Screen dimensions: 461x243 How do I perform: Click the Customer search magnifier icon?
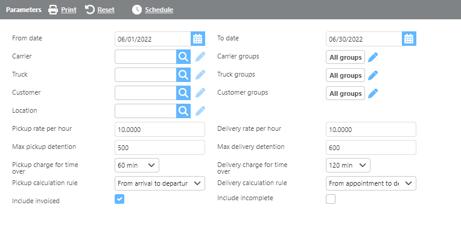[x=183, y=93]
